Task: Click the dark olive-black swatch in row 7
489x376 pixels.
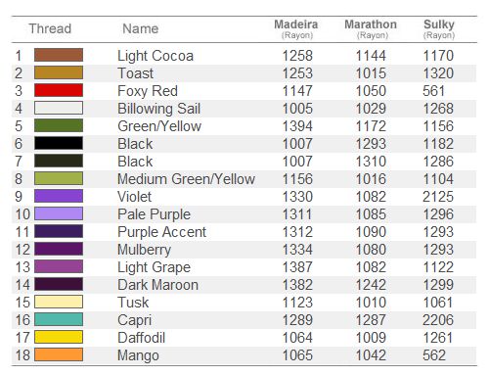Action: [x=59, y=161]
